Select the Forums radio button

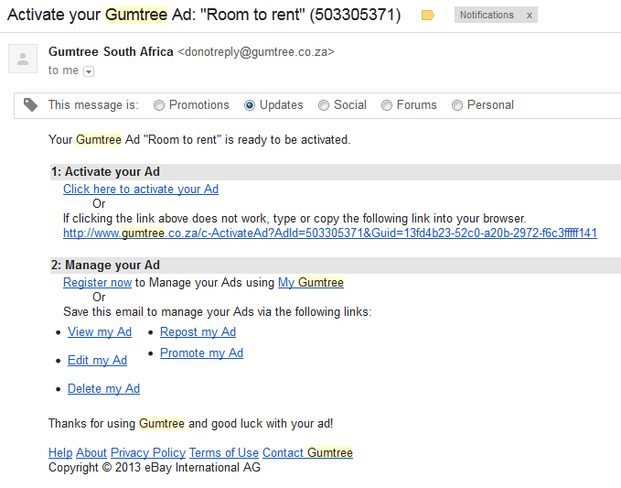(x=387, y=105)
